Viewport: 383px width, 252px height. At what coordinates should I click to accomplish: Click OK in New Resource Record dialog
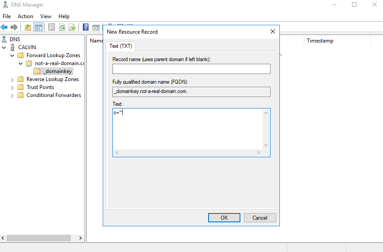coord(224,218)
